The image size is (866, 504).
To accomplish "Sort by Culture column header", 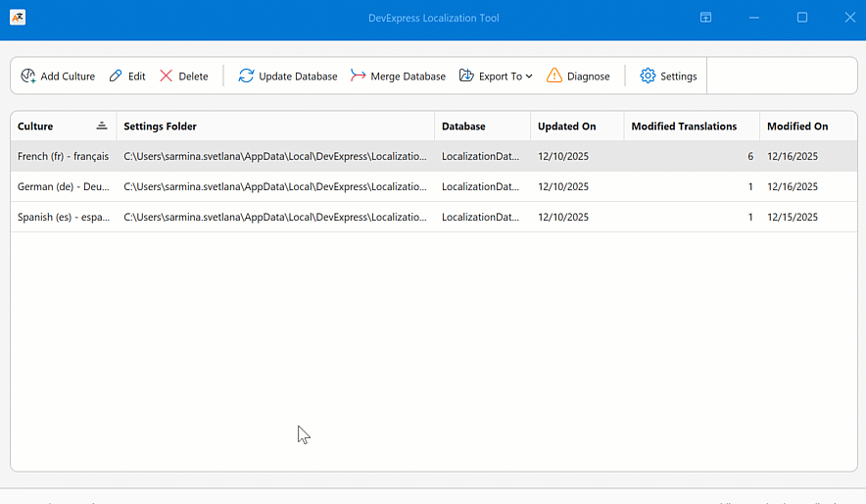I will coord(63,126).
